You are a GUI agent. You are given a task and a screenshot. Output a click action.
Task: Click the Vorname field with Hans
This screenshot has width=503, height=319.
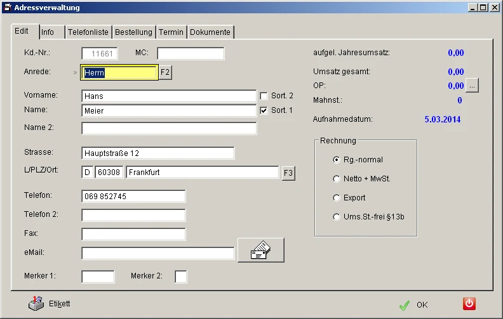[169, 96]
